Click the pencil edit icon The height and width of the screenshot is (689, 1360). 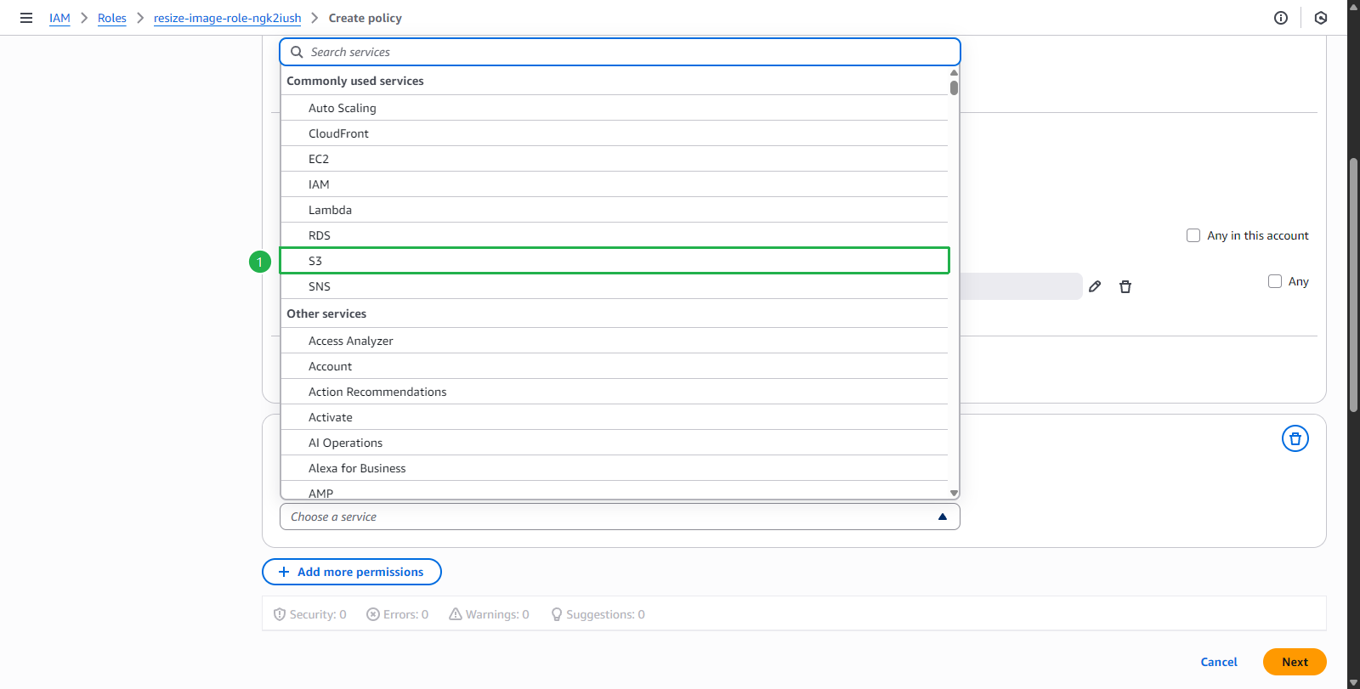1095,286
